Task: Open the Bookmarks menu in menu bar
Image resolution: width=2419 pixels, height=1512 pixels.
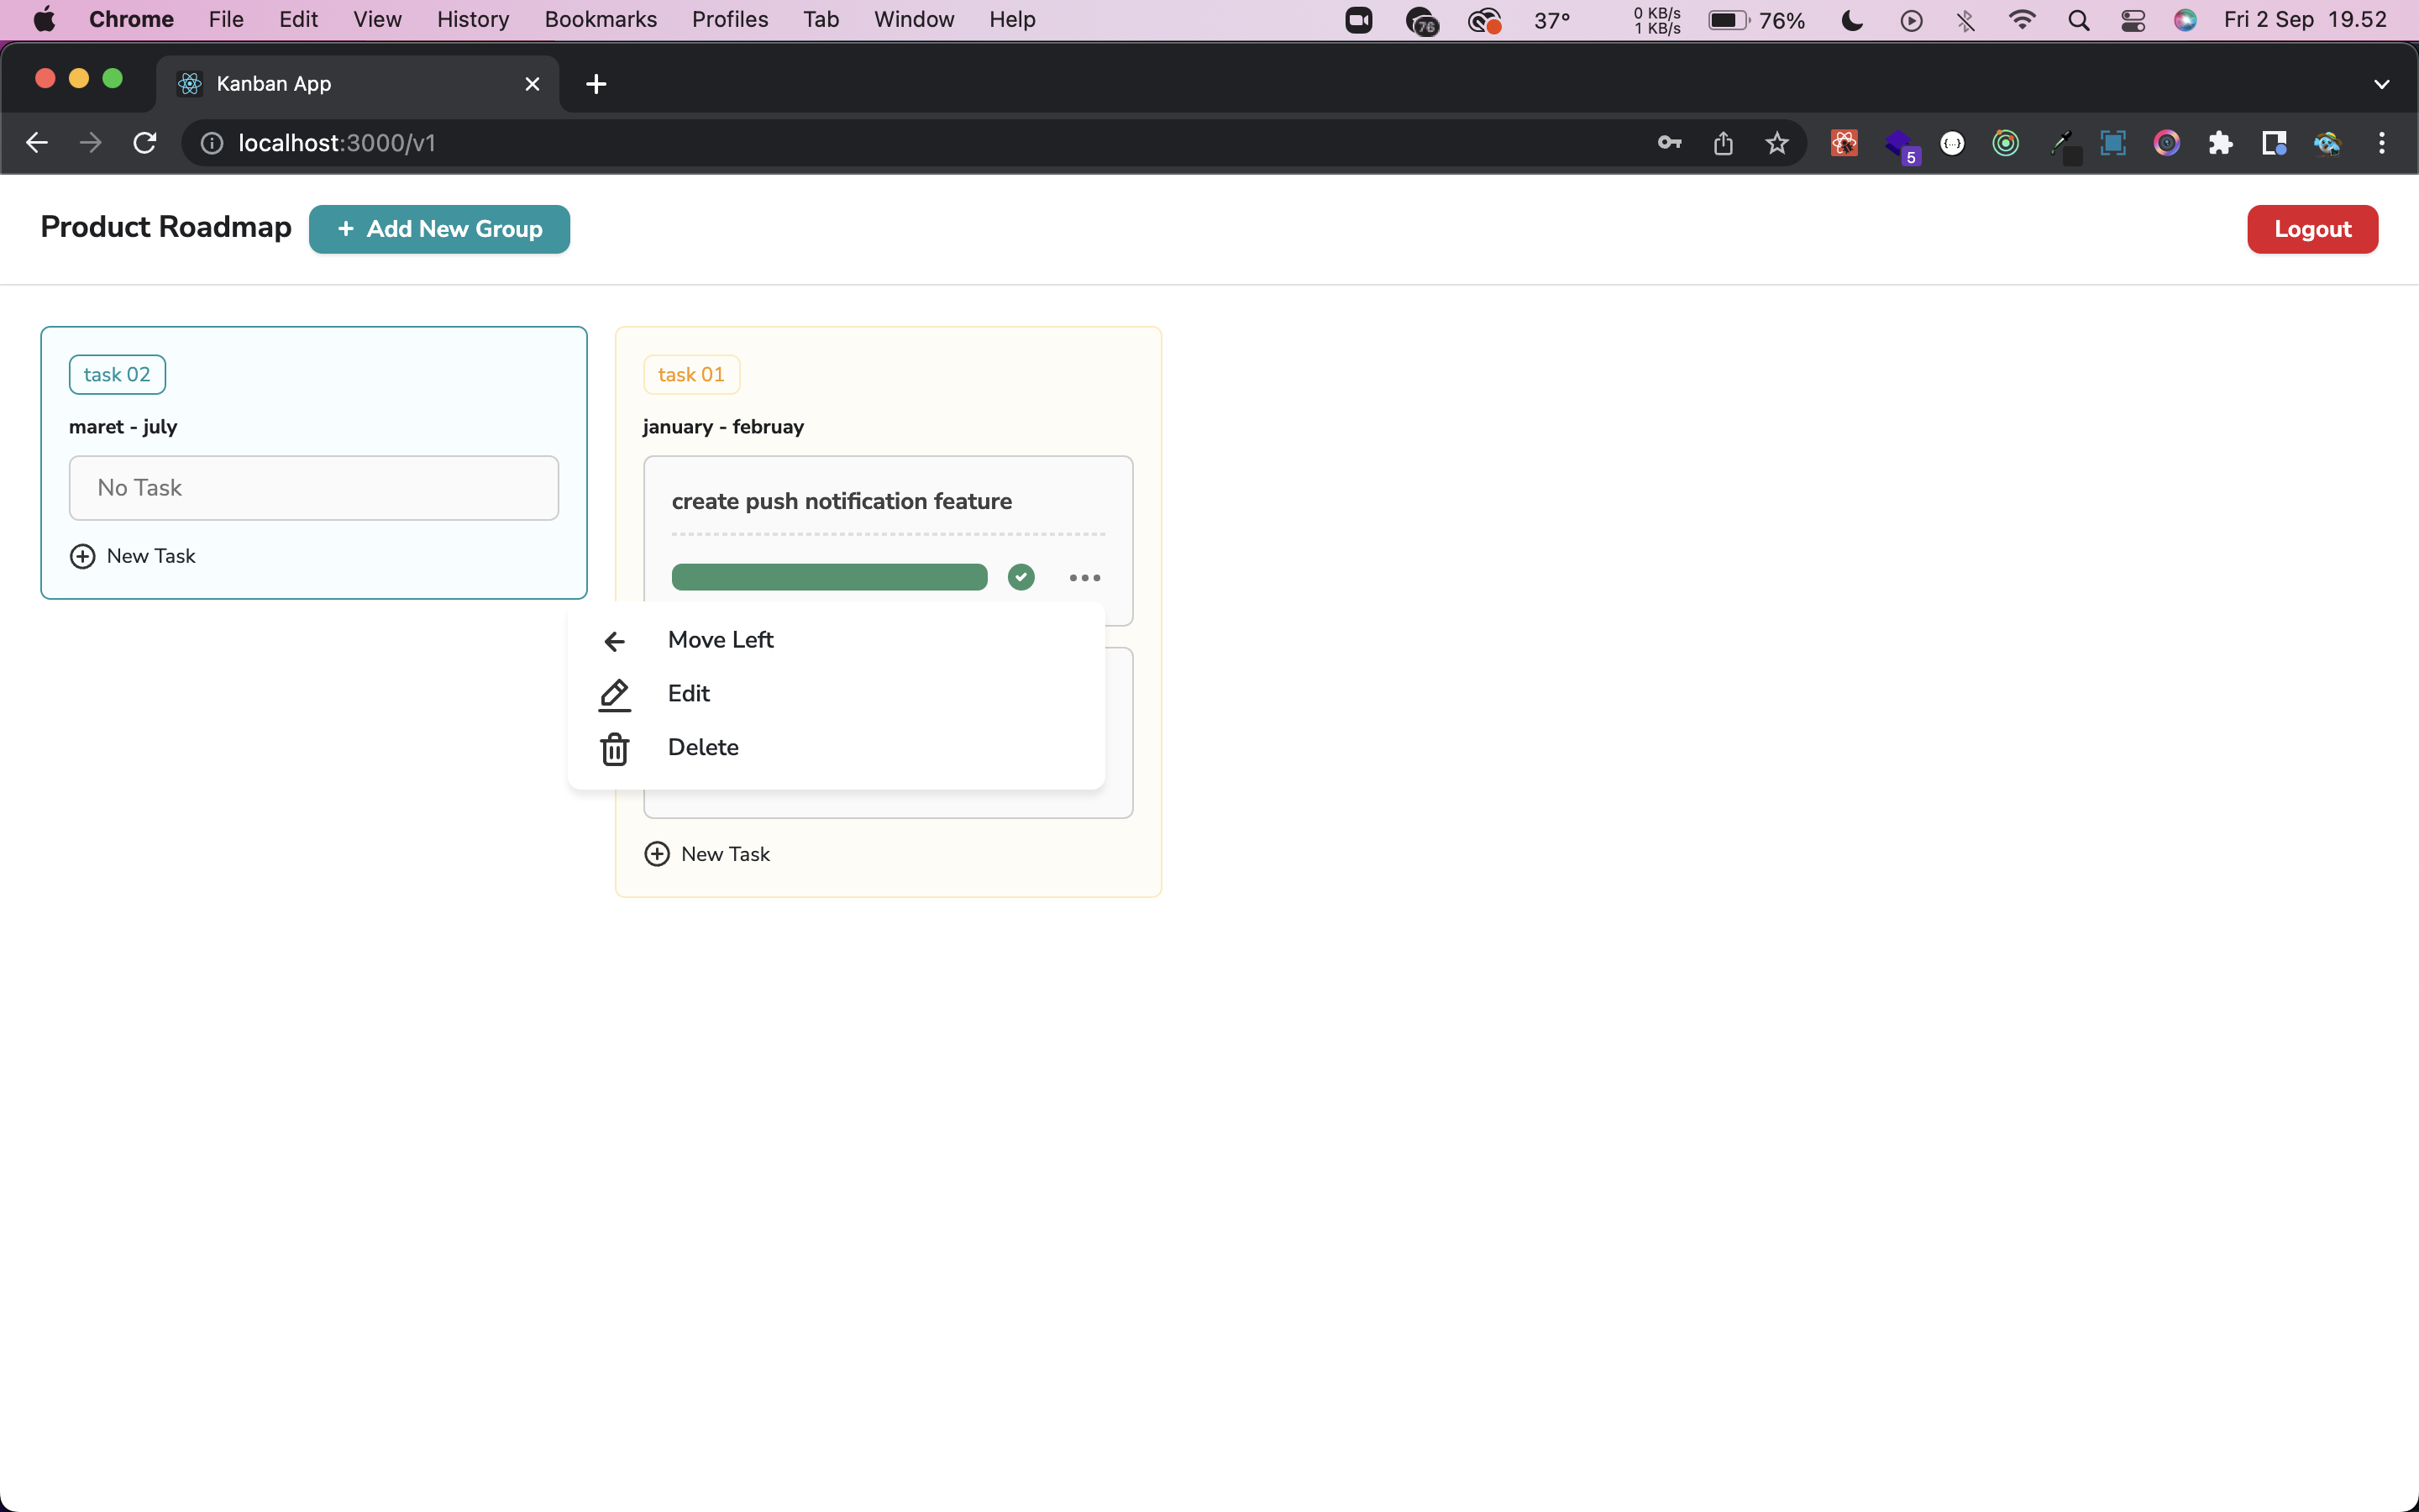Action: [600, 19]
